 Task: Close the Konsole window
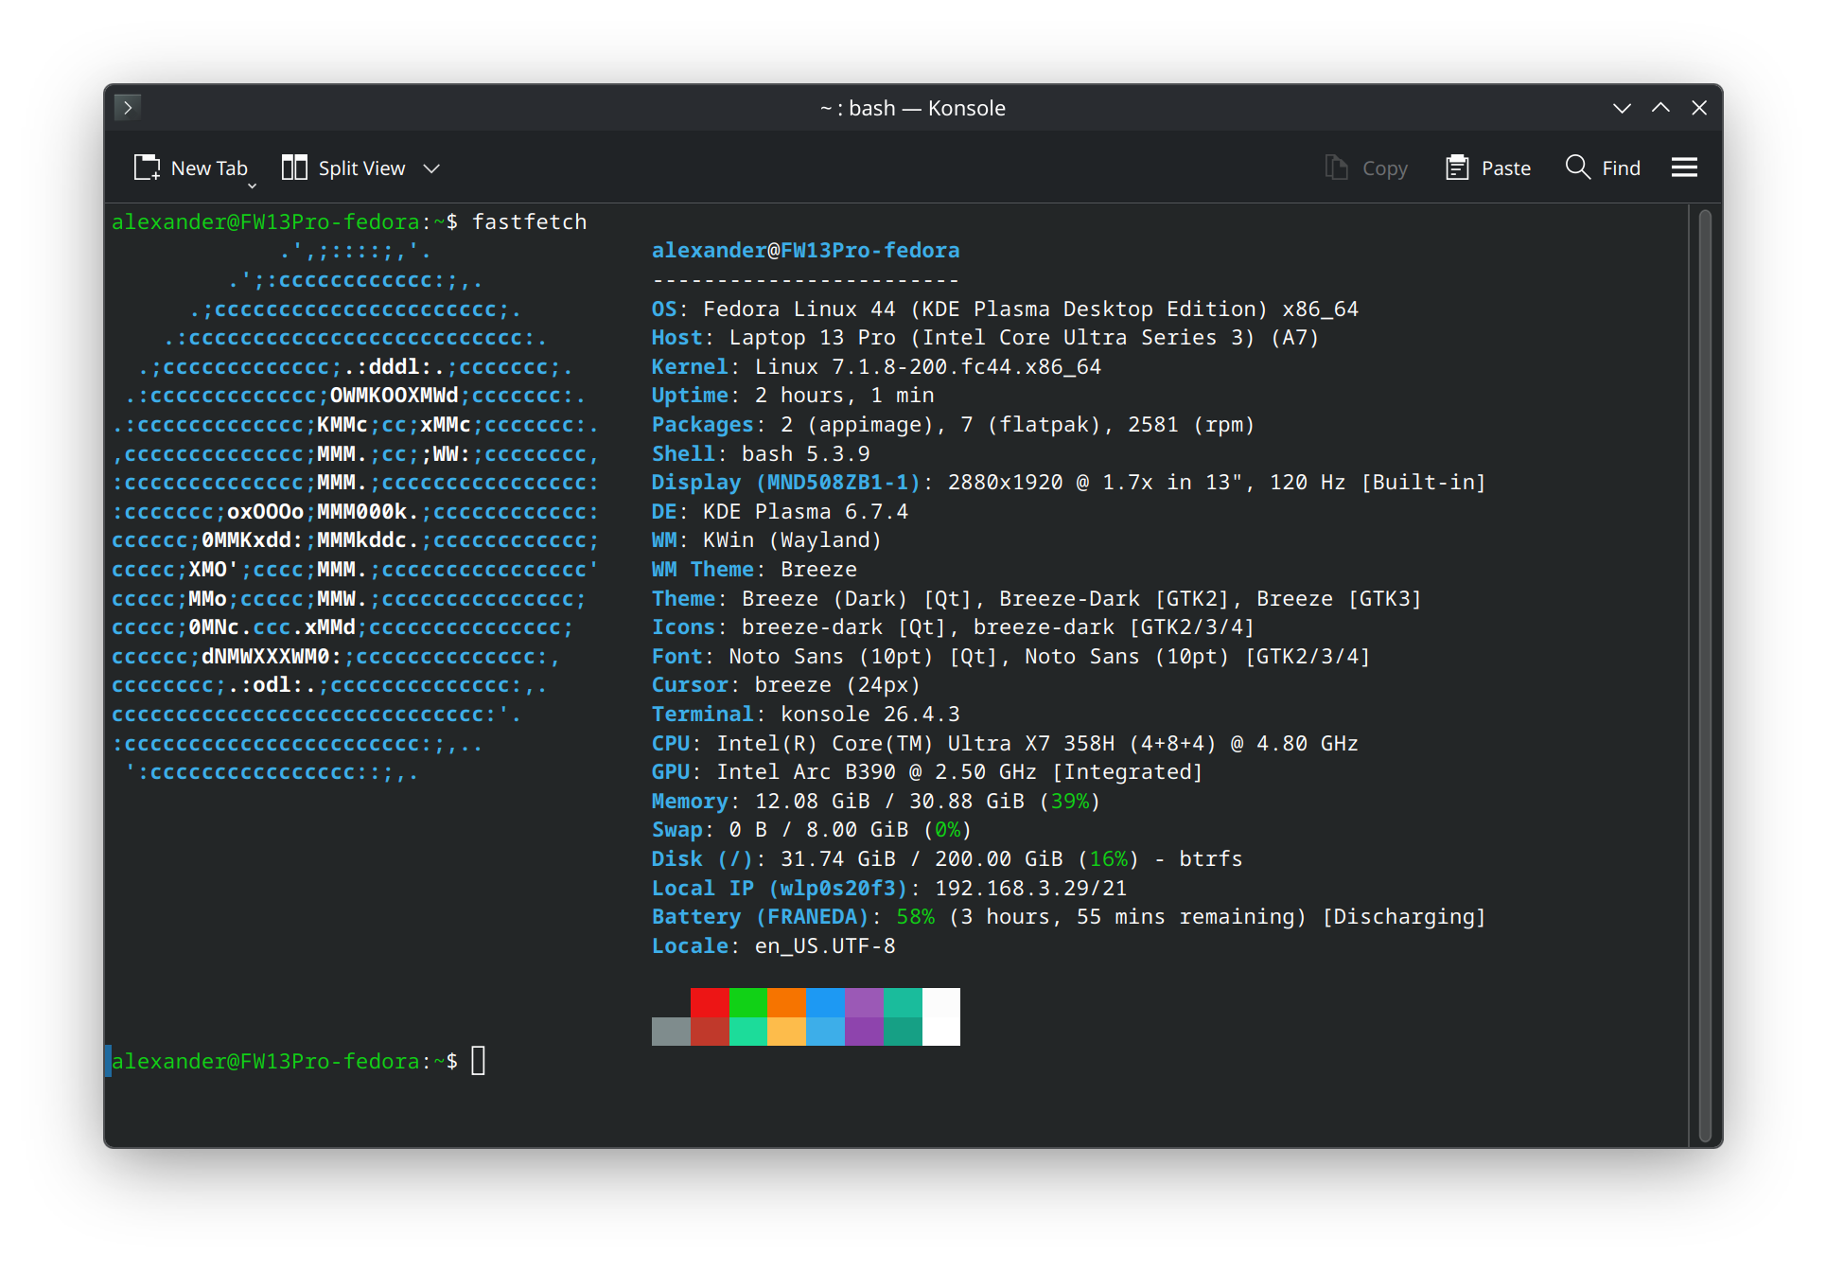coord(1699,108)
